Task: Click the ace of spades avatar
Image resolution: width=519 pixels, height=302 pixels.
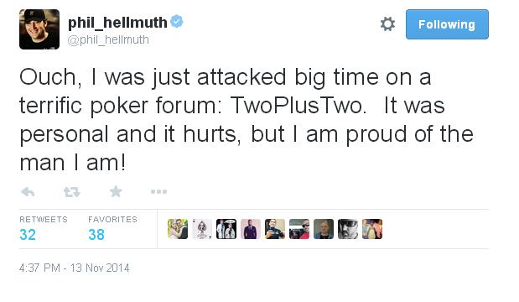Action: click(x=202, y=229)
